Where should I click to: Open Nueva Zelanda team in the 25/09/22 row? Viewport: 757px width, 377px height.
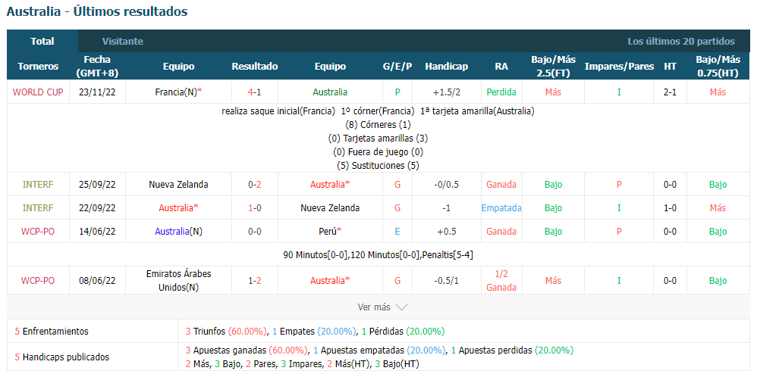[x=178, y=184]
